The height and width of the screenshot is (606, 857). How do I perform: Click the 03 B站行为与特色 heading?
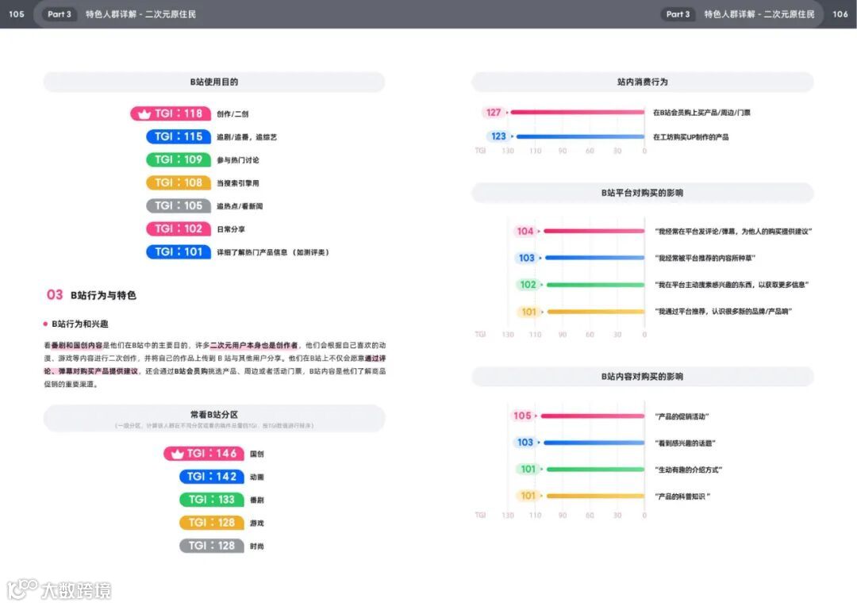91,295
